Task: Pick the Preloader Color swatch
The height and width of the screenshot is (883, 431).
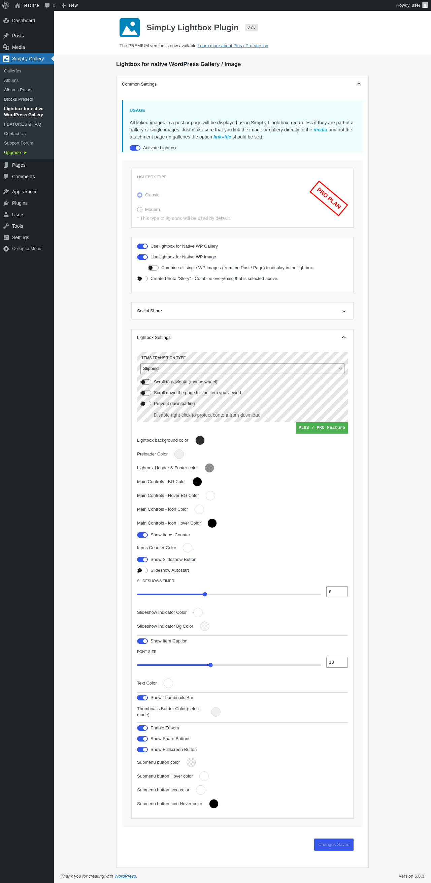Action: click(179, 454)
